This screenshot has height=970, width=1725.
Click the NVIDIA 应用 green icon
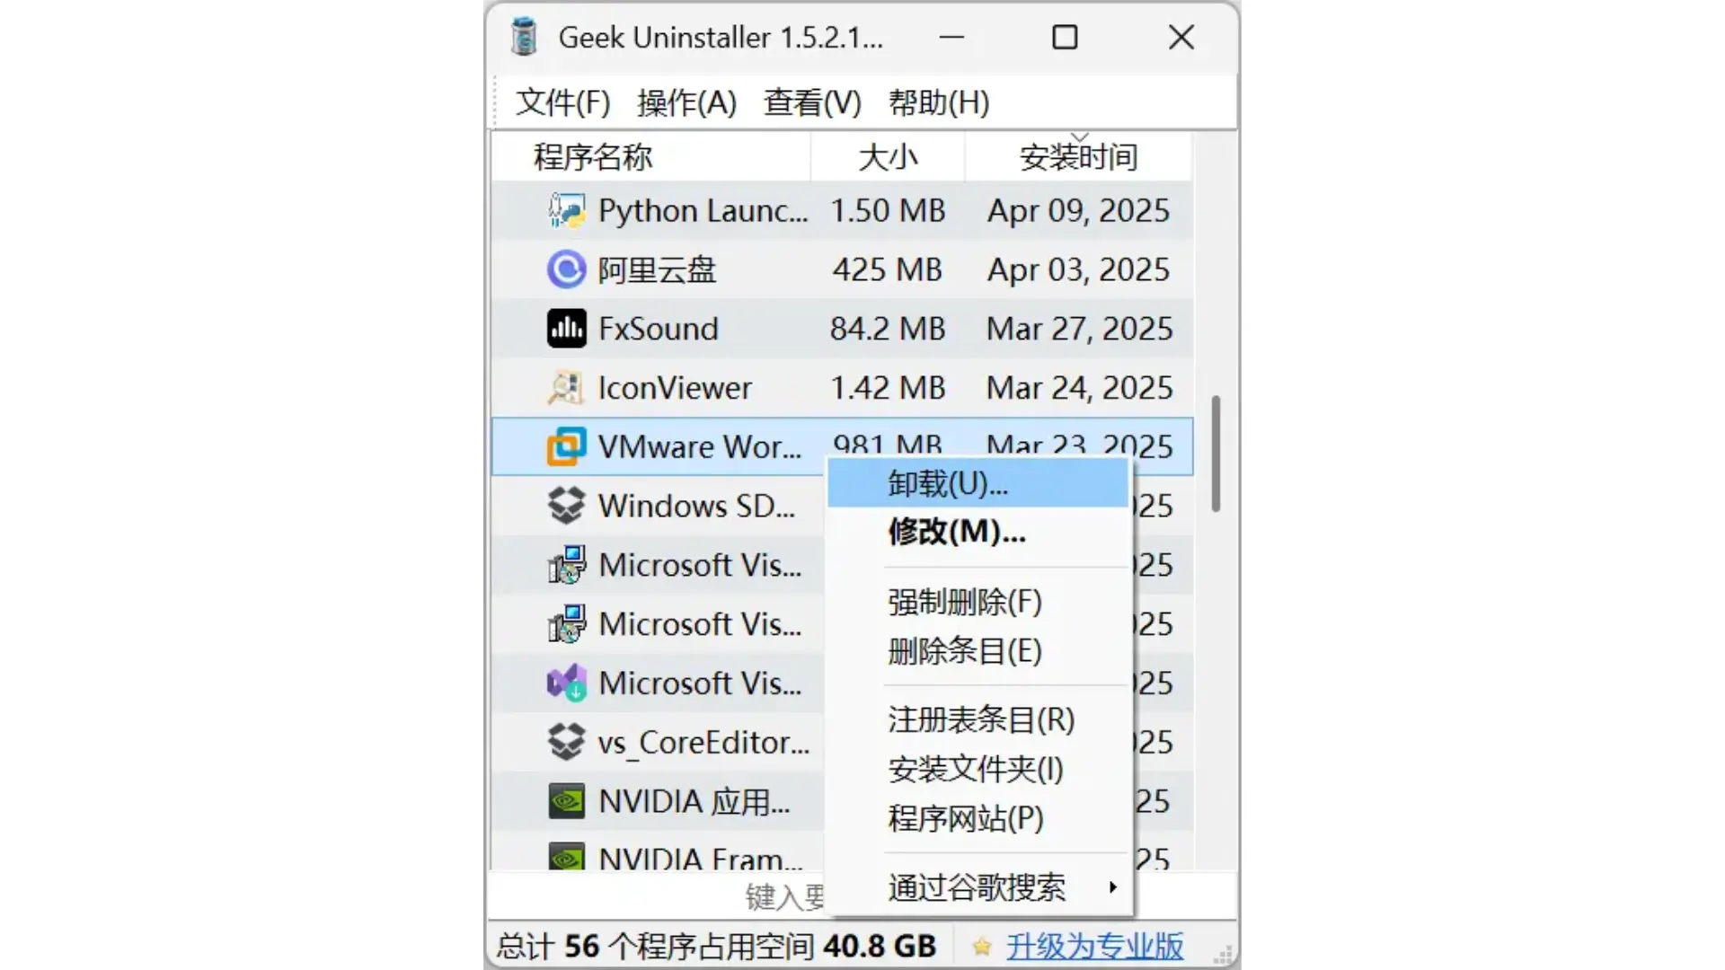pos(566,801)
